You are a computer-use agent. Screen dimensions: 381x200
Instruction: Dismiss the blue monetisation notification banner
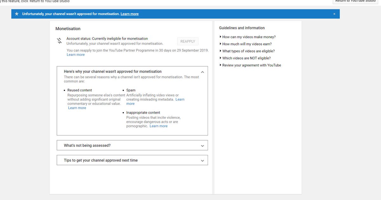pos(334,14)
